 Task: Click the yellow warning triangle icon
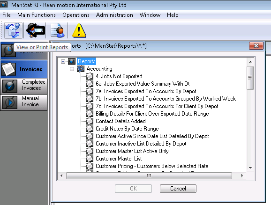pos(79,30)
